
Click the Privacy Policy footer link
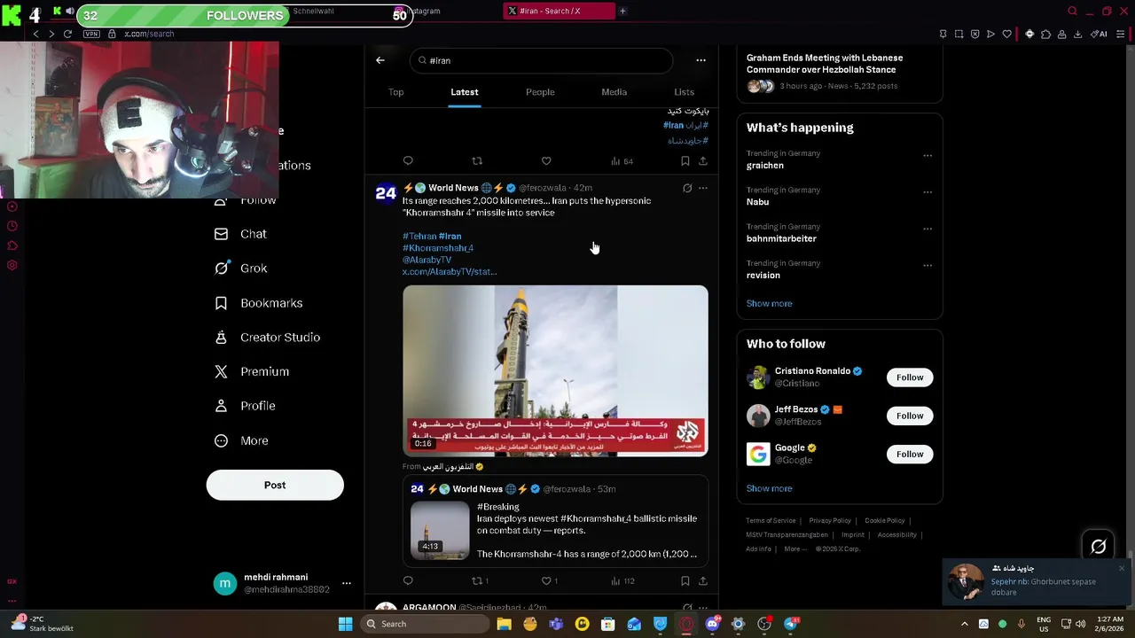[830, 521]
